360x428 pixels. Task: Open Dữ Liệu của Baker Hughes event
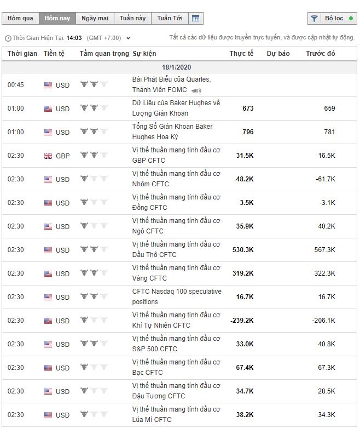[x=176, y=108]
